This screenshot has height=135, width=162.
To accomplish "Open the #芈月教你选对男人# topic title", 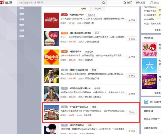I will click(80, 88).
